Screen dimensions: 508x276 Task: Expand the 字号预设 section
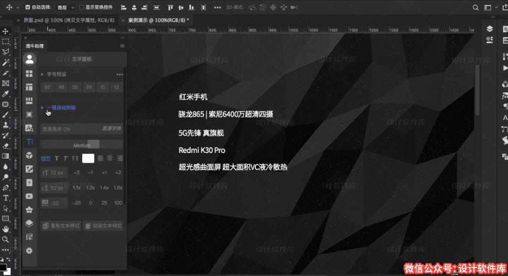click(42, 74)
